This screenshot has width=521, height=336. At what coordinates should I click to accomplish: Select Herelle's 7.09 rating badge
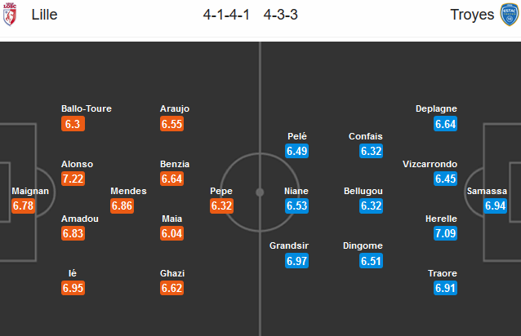pyautogui.click(x=445, y=233)
